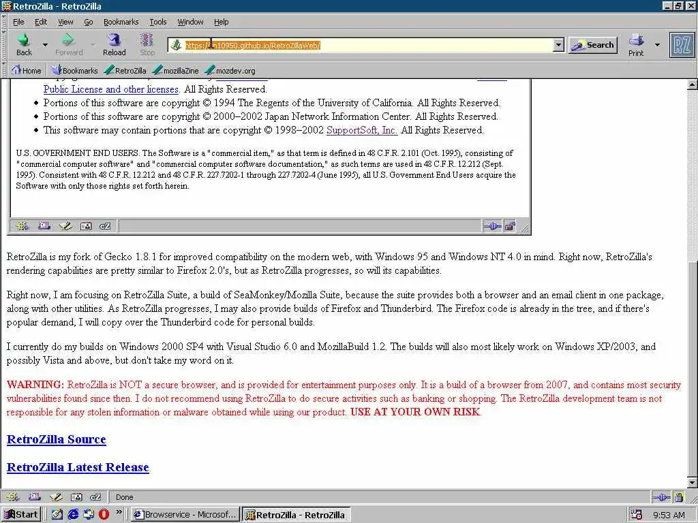This screenshot has height=523, width=698.
Task: Click the RetroZilla taskbar button
Action: point(297,515)
